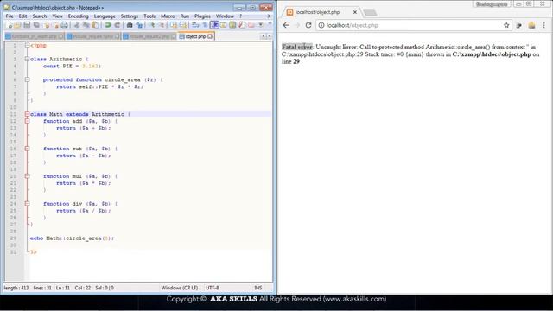Click the Replace toolbar icon
Viewport: 553px width, 311px height.
139,25
